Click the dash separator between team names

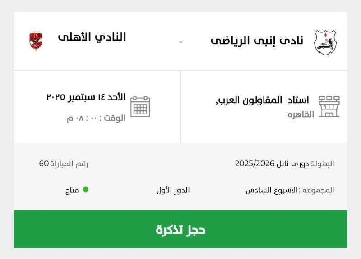181,42
